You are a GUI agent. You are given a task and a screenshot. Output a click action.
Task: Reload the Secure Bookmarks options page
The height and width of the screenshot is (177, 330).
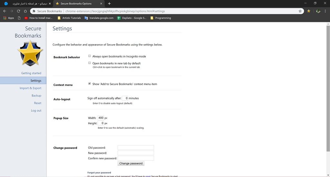pos(18,11)
